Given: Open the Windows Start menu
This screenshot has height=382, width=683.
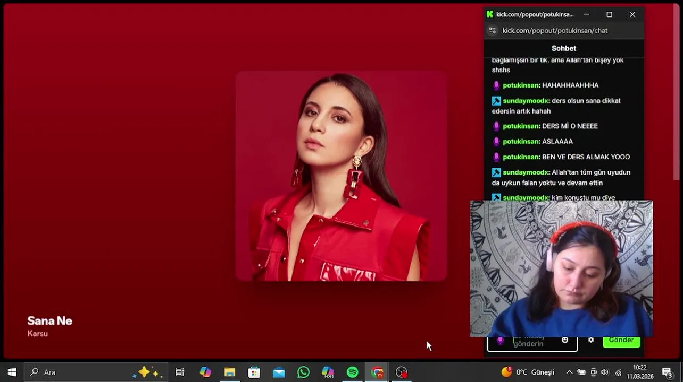Looking at the screenshot, I should pyautogui.click(x=12, y=372).
